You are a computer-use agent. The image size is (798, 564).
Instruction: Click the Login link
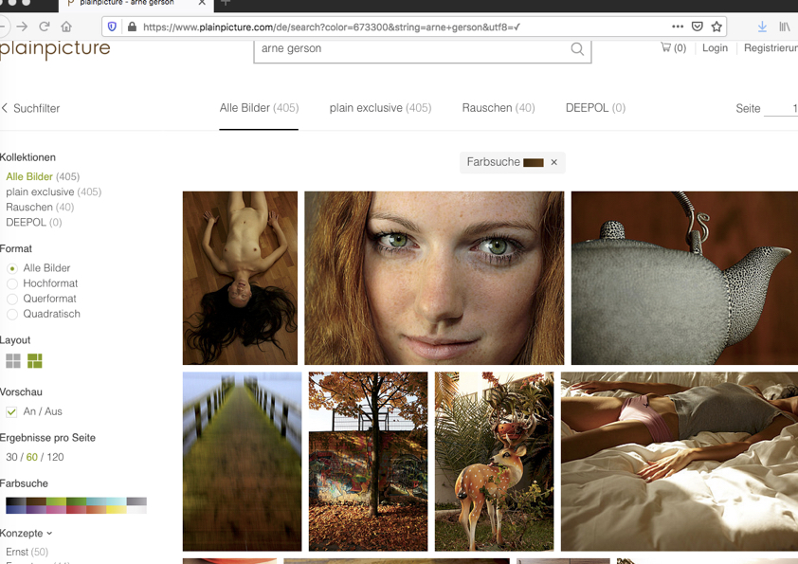[x=715, y=47]
